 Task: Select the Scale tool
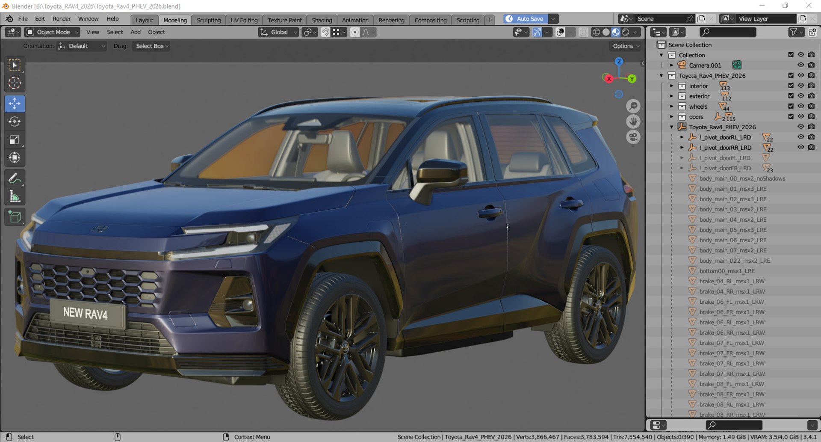(15, 139)
